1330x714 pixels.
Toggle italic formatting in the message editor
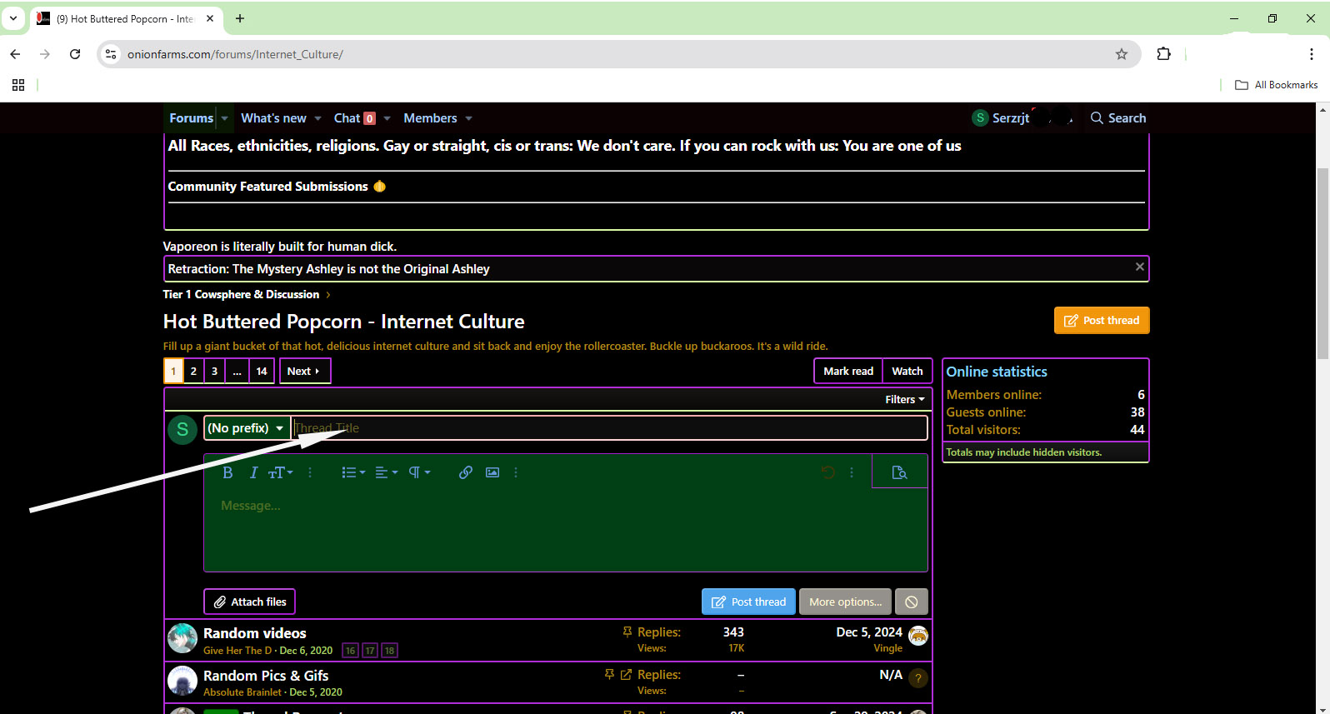[x=253, y=472]
